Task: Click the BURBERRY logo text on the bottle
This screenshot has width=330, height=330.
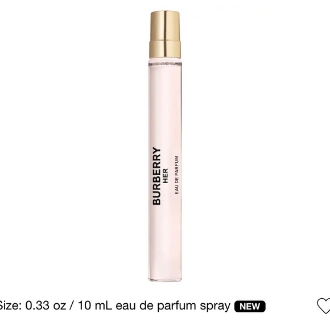Action: point(157,176)
